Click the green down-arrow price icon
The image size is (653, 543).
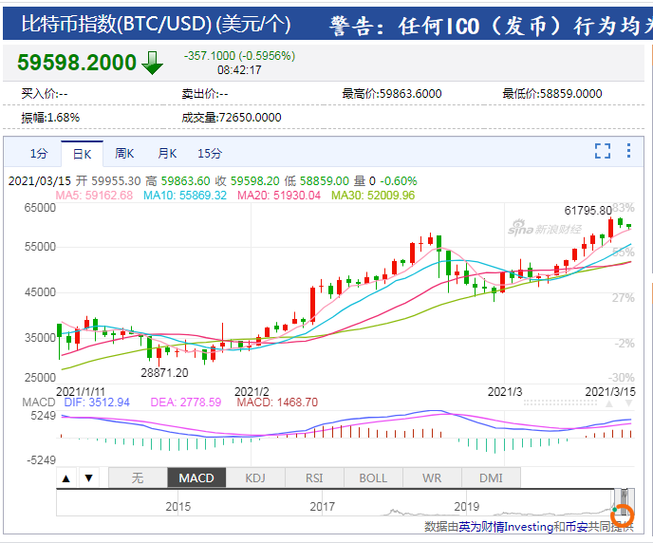click(152, 63)
